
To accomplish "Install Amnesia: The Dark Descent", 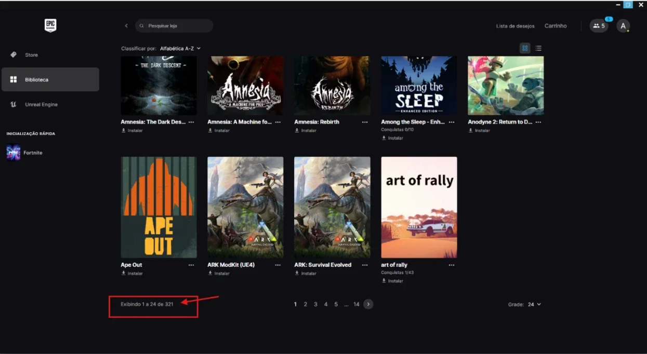I will pyautogui.click(x=132, y=130).
